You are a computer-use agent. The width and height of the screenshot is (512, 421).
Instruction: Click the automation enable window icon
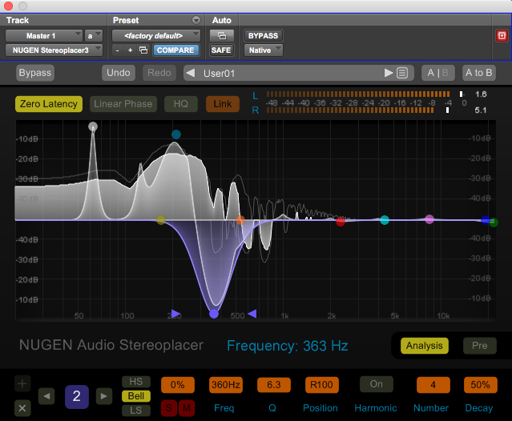click(x=222, y=35)
